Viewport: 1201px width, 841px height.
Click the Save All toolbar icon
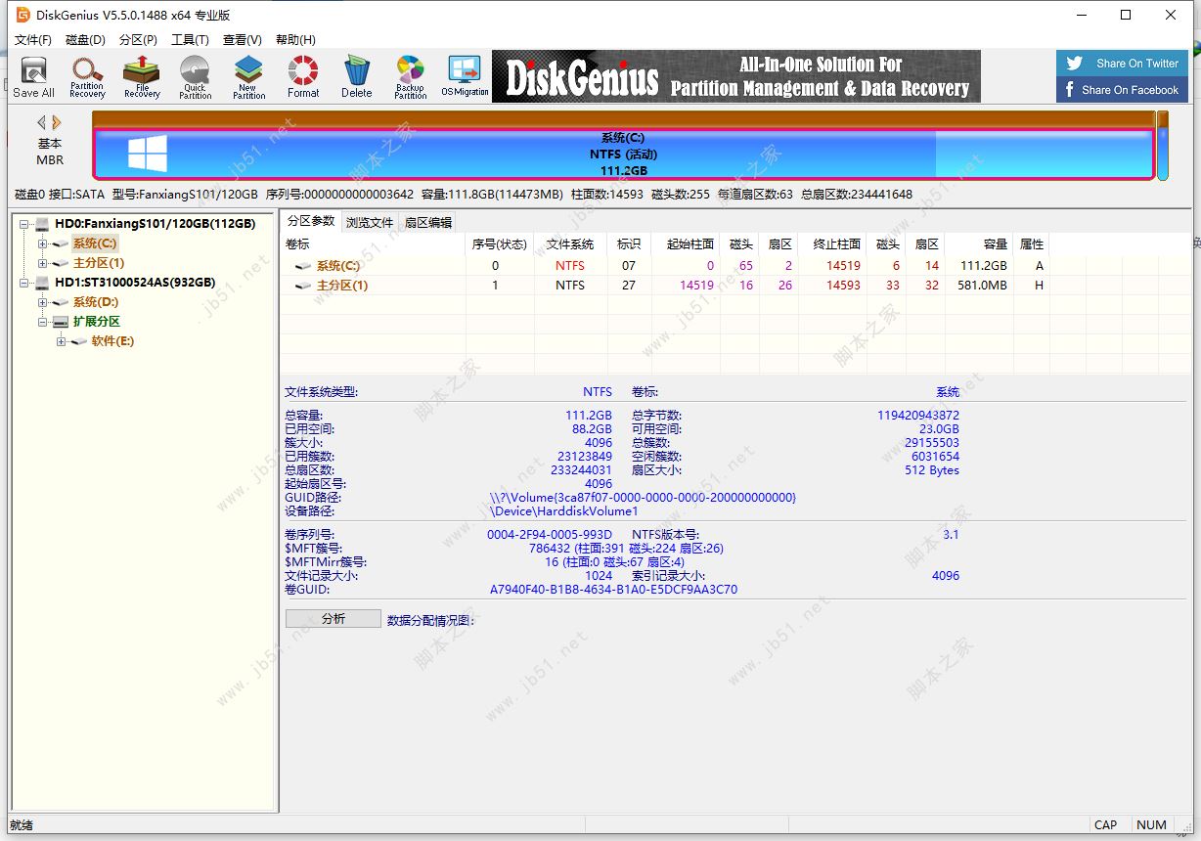click(x=33, y=76)
